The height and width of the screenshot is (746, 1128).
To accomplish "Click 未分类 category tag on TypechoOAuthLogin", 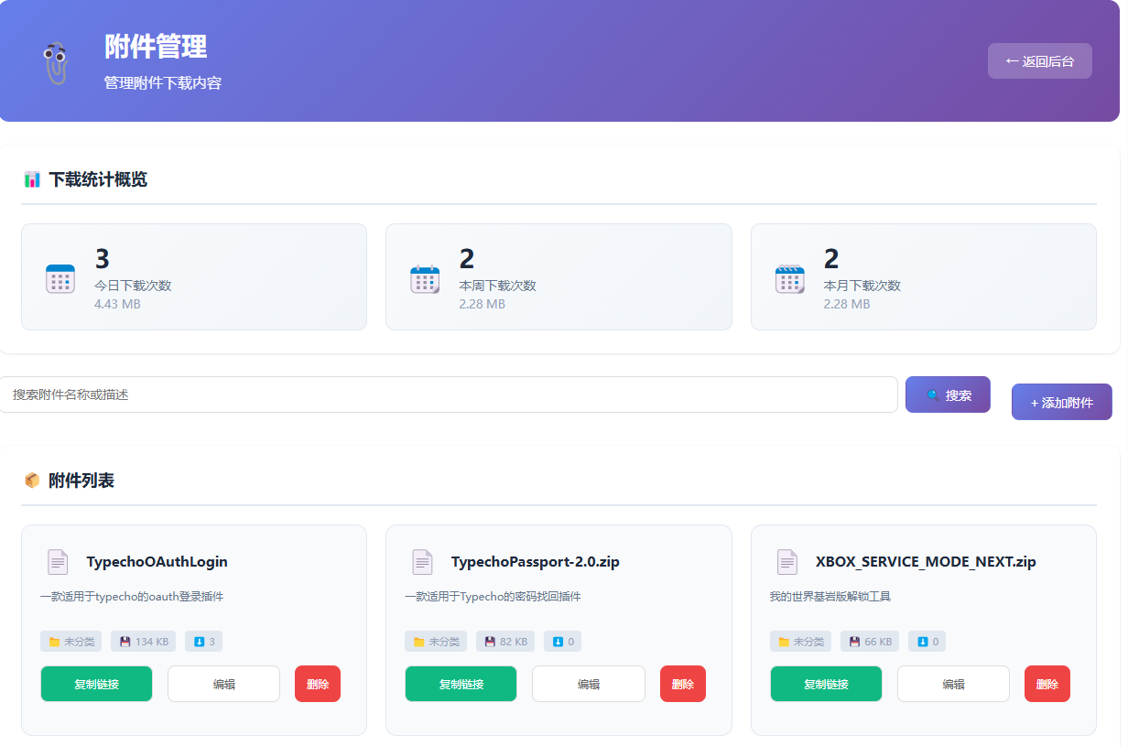I will [x=71, y=642].
